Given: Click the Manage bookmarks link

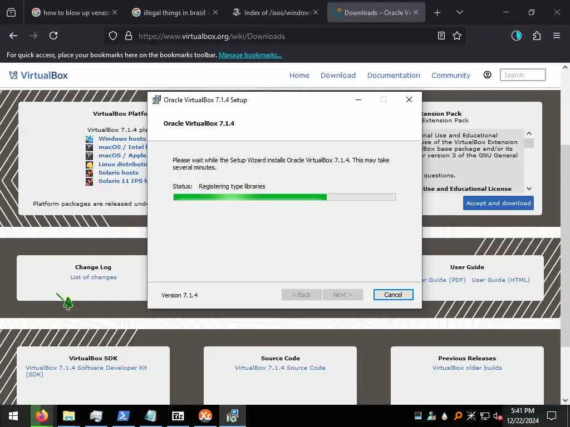Looking at the screenshot, I should pos(250,55).
